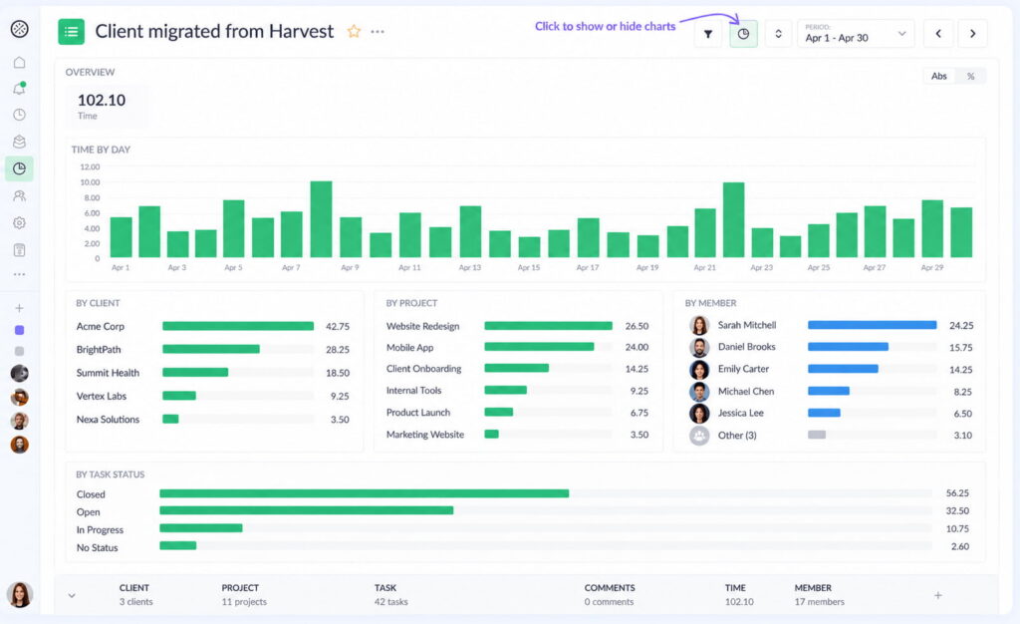The width and height of the screenshot is (1020, 624).
Task: Sort by the TASK column header
Action: click(x=385, y=587)
